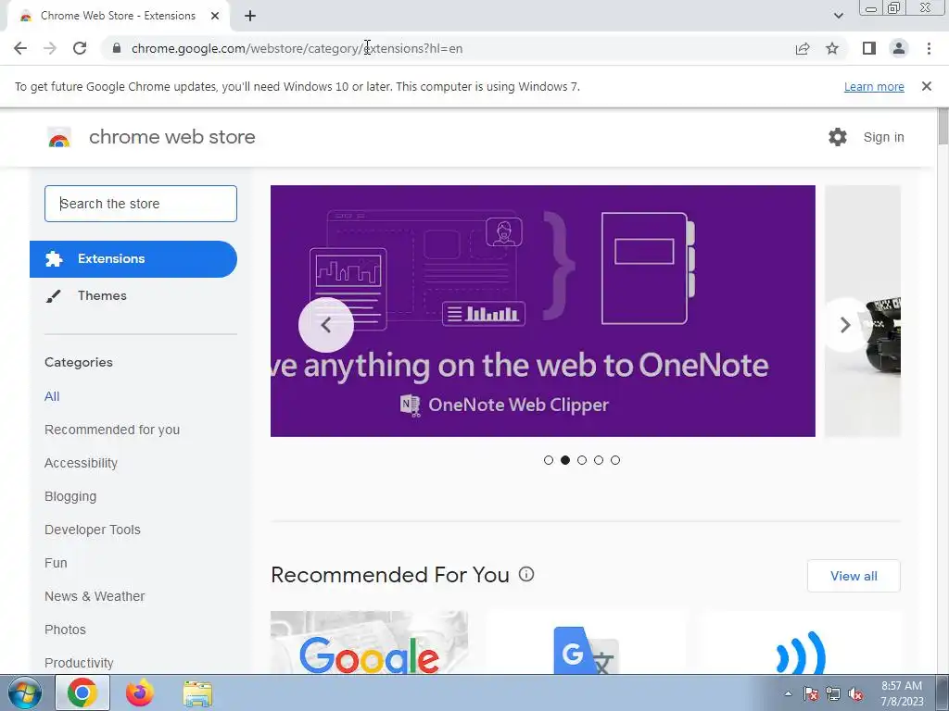Open the network tray icon
The width and height of the screenshot is (949, 711).
point(833,693)
